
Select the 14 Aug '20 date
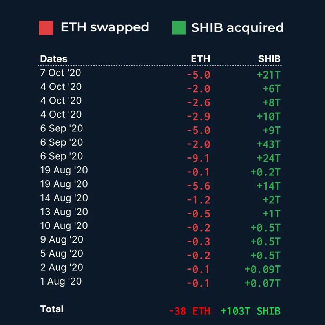64,198
